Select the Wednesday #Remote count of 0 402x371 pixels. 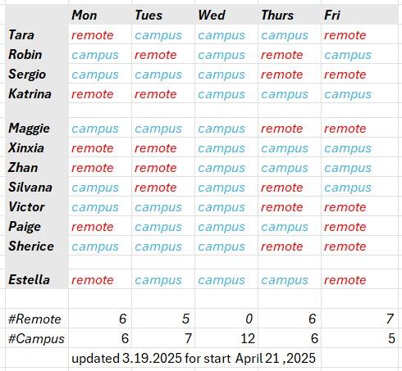226,319
